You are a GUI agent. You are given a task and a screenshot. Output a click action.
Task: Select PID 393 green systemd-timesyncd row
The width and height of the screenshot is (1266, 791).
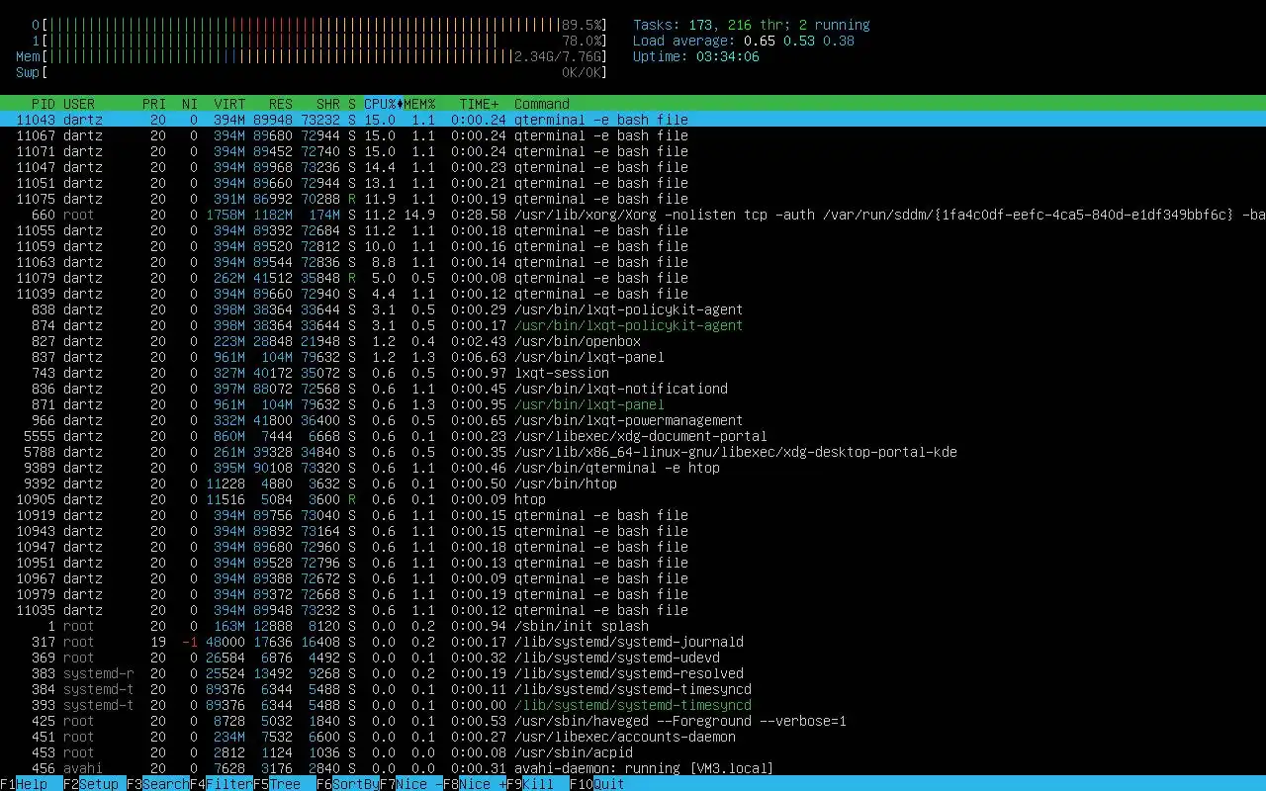click(633, 705)
